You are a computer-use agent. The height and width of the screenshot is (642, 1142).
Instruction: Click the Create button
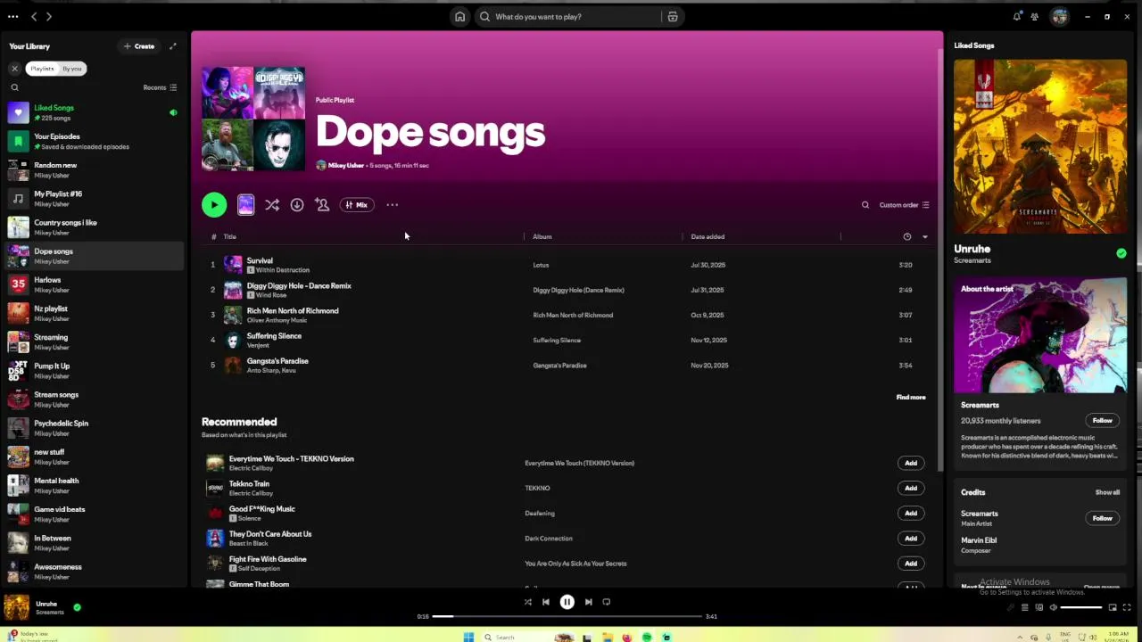[x=139, y=46]
